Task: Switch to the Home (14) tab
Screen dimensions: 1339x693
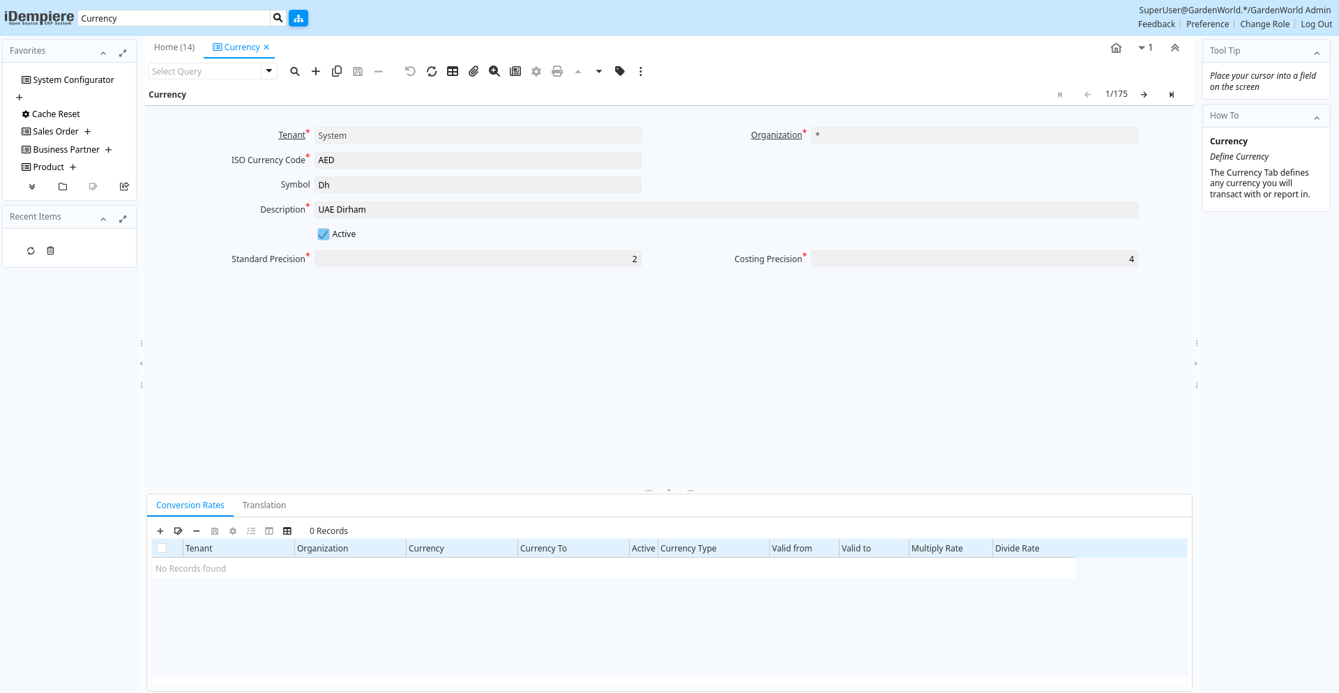Action: click(174, 47)
